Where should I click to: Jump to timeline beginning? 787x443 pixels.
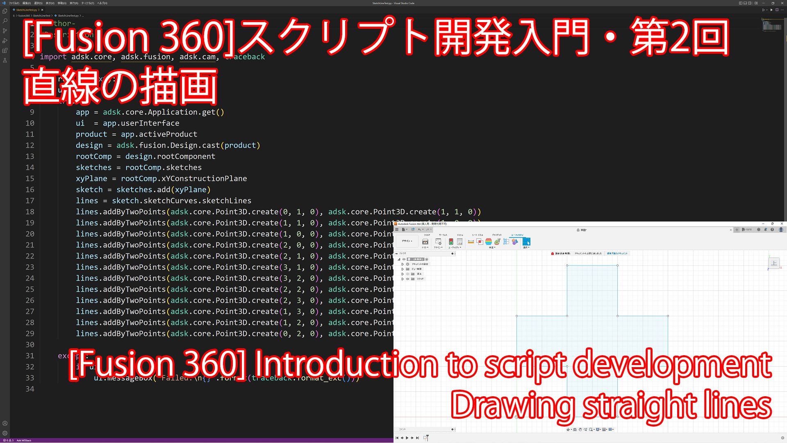(397, 438)
